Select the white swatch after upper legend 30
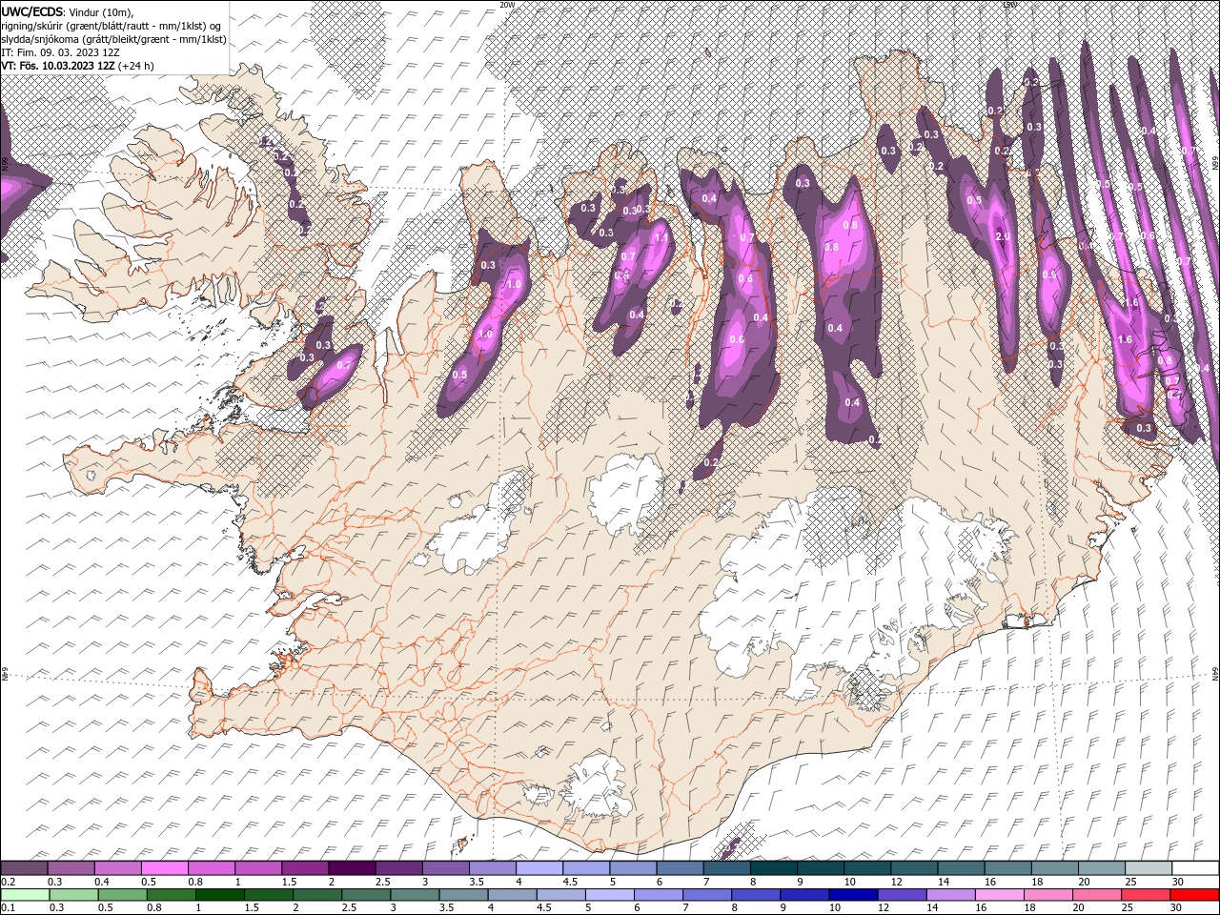 pyautogui.click(x=1195, y=868)
